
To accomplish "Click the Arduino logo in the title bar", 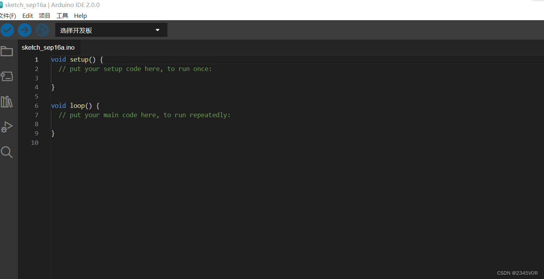I will (x=2, y=5).
